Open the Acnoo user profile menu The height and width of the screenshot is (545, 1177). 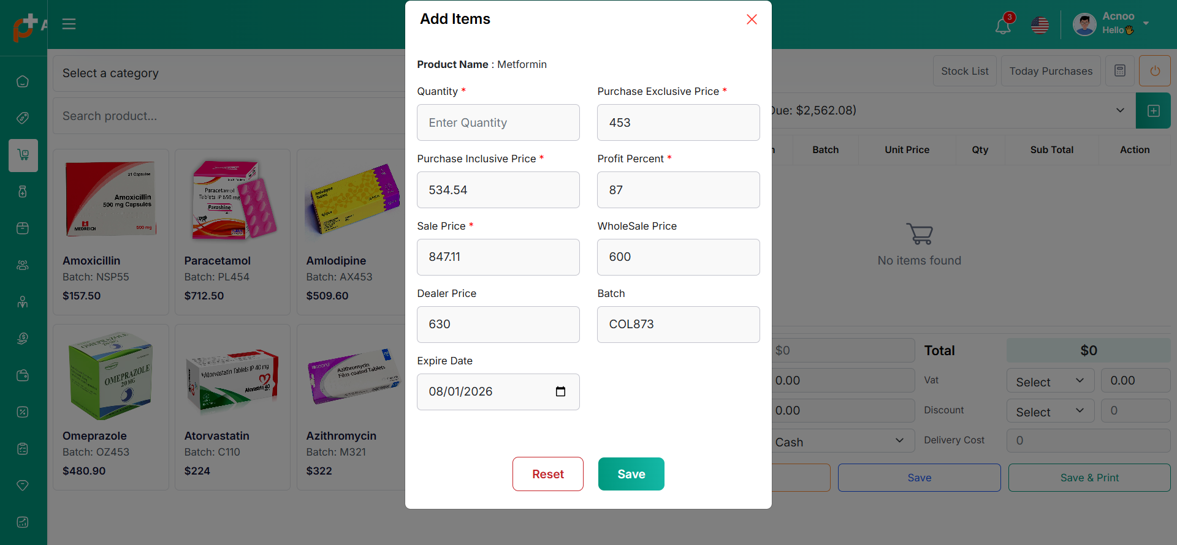[1110, 24]
